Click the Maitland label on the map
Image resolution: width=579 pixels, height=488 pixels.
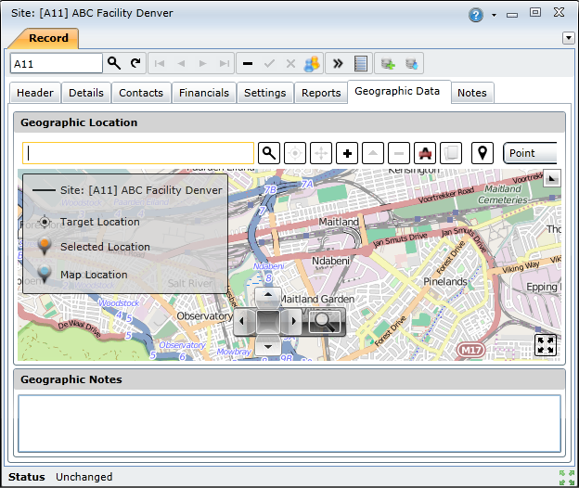(339, 222)
